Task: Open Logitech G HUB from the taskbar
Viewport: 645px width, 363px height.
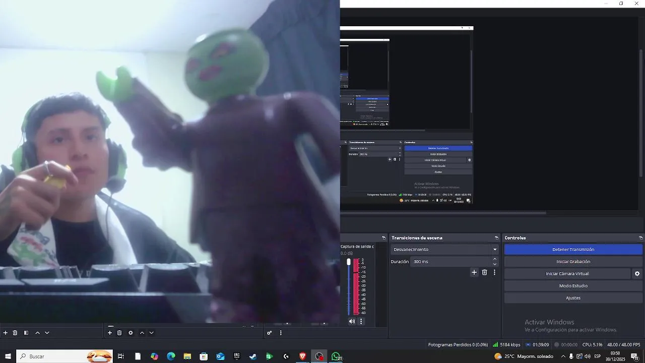Action: pos(286,356)
